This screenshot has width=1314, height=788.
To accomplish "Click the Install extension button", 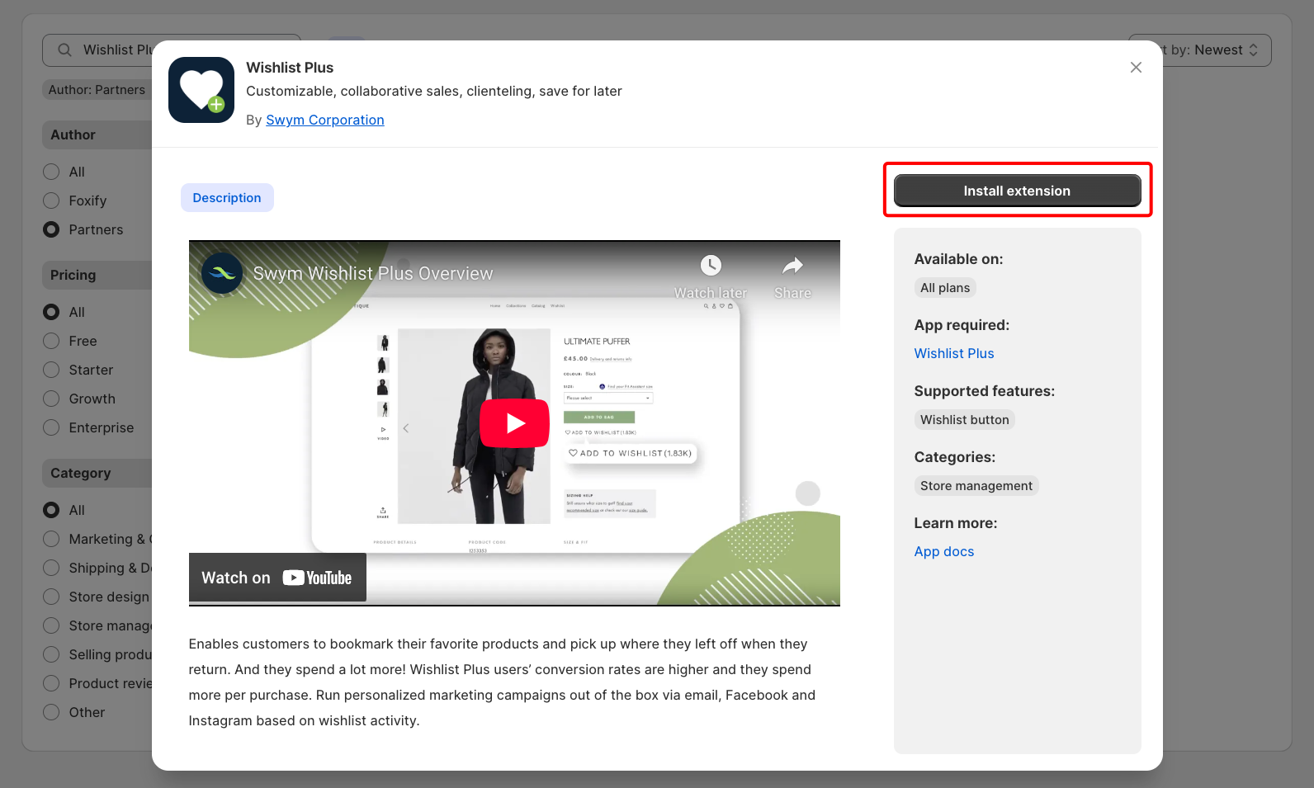I will click(x=1017, y=191).
